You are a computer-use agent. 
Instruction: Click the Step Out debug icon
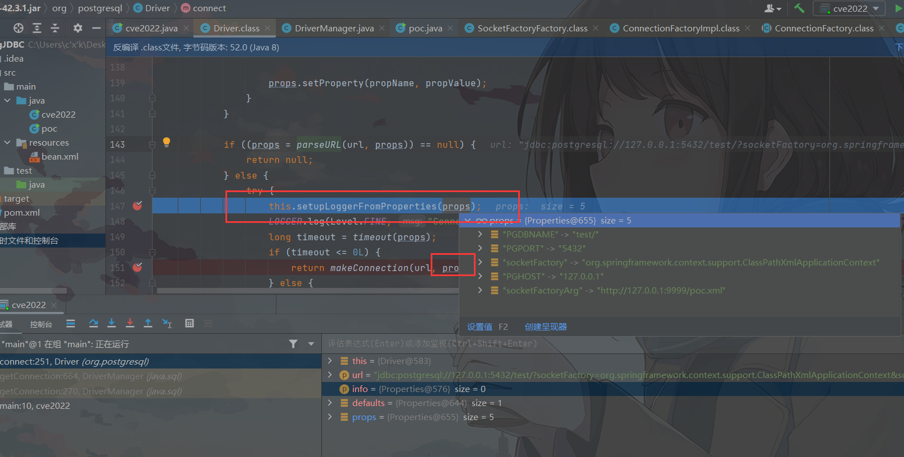tap(148, 323)
